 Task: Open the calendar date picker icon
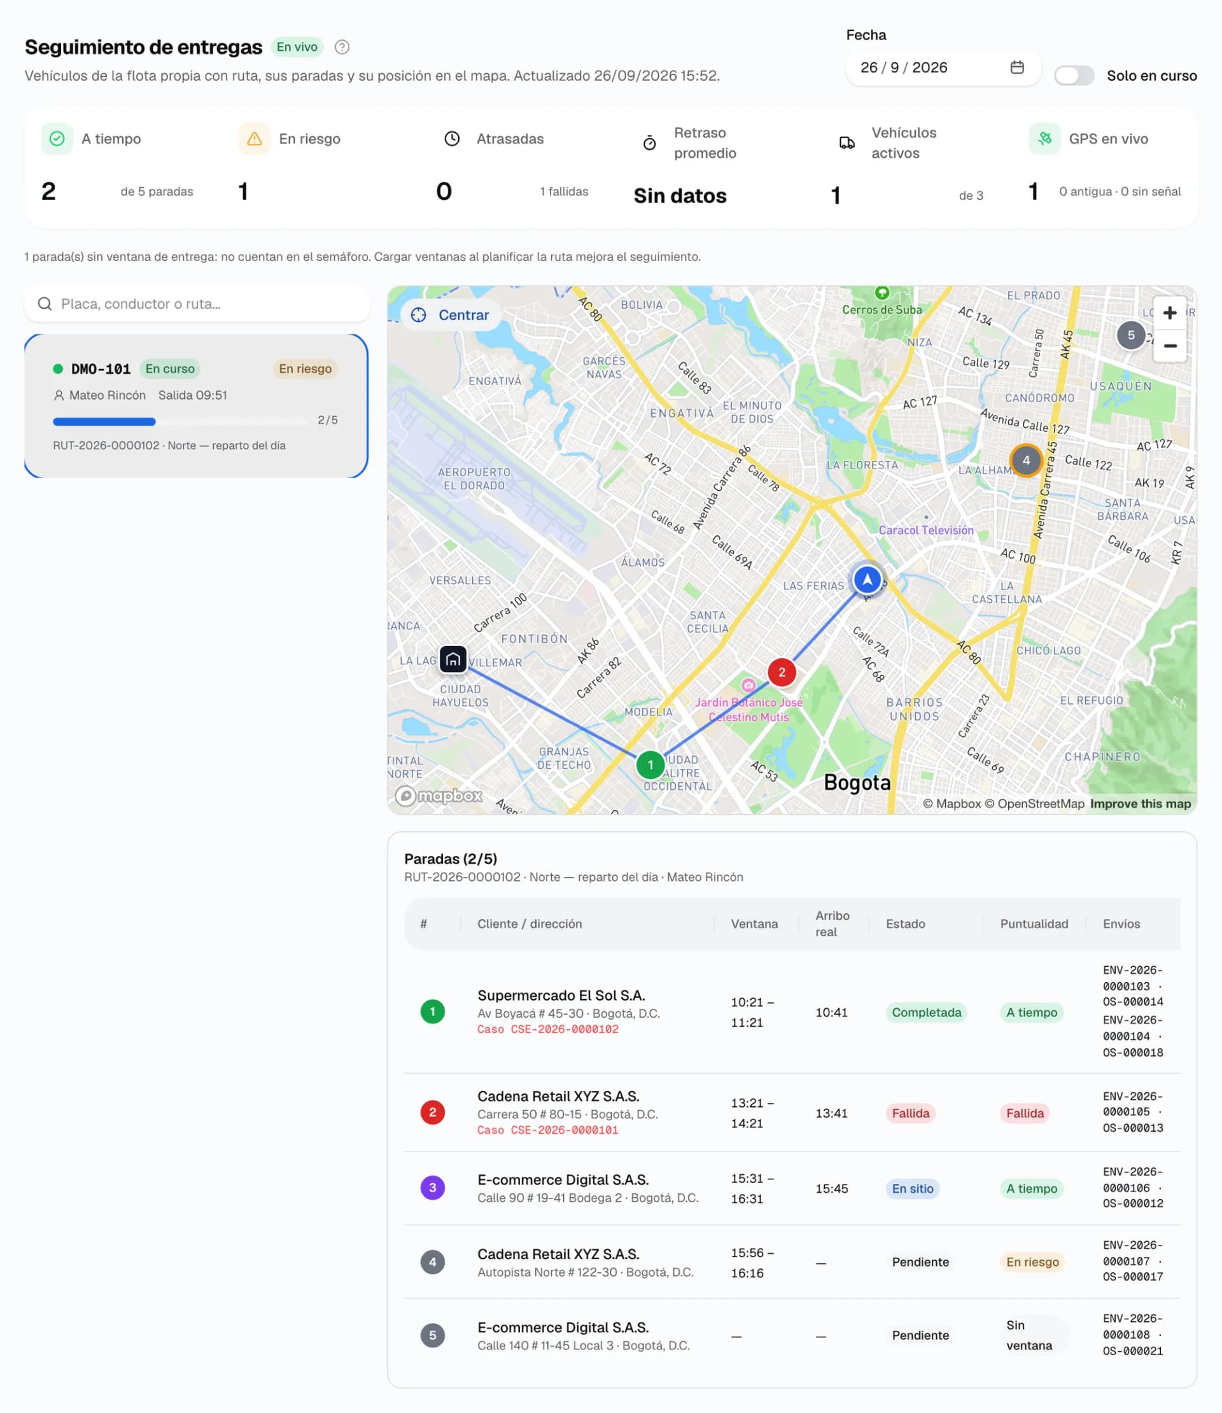(1017, 67)
